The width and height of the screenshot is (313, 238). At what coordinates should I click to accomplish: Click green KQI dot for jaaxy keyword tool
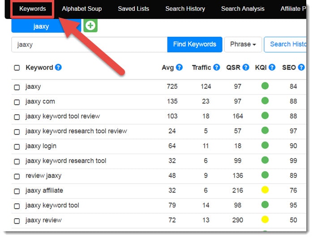click(x=265, y=205)
